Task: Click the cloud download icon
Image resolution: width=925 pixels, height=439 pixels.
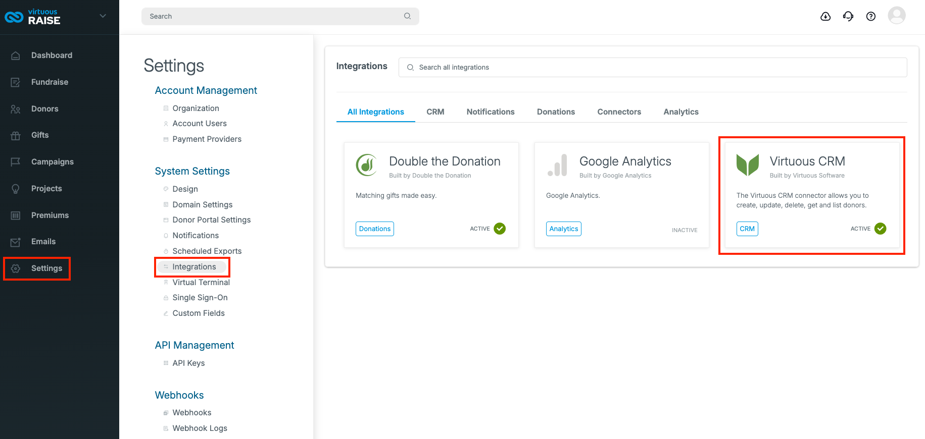Action: pyautogui.click(x=825, y=17)
